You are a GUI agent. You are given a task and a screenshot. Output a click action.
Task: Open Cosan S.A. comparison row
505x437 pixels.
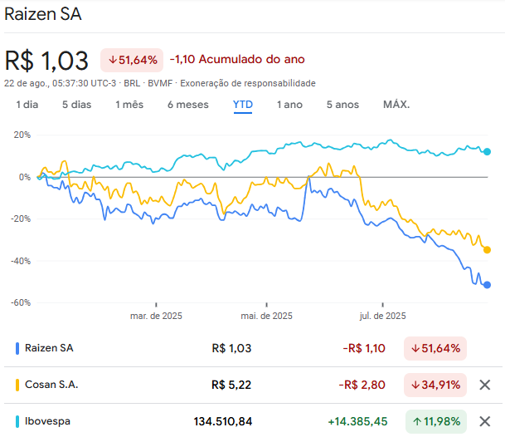click(x=51, y=385)
